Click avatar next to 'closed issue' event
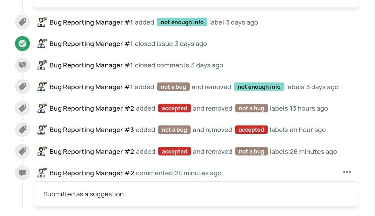The image size is (375, 216). (x=42, y=44)
